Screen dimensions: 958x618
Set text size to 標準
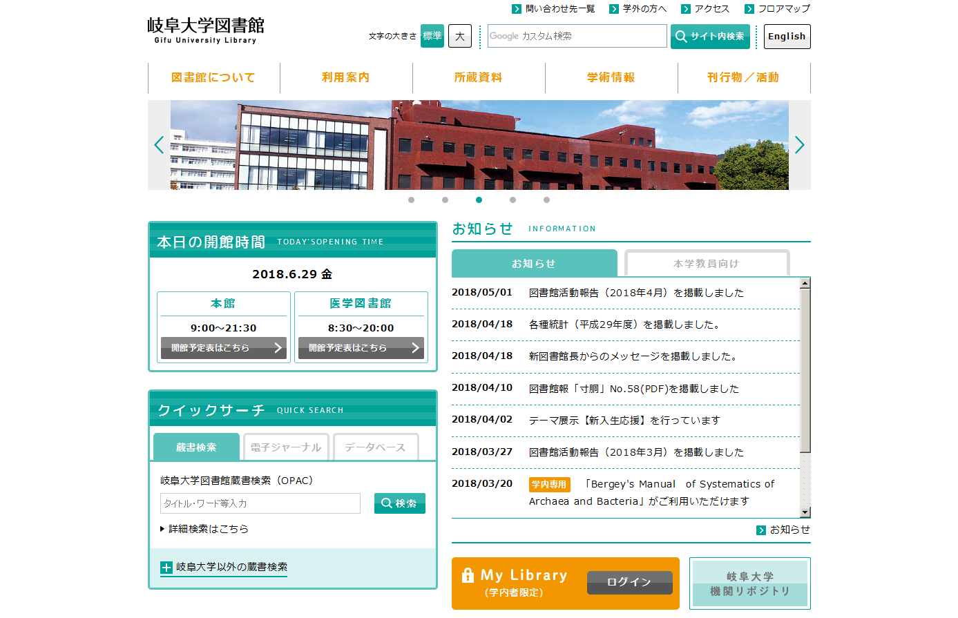coord(432,36)
